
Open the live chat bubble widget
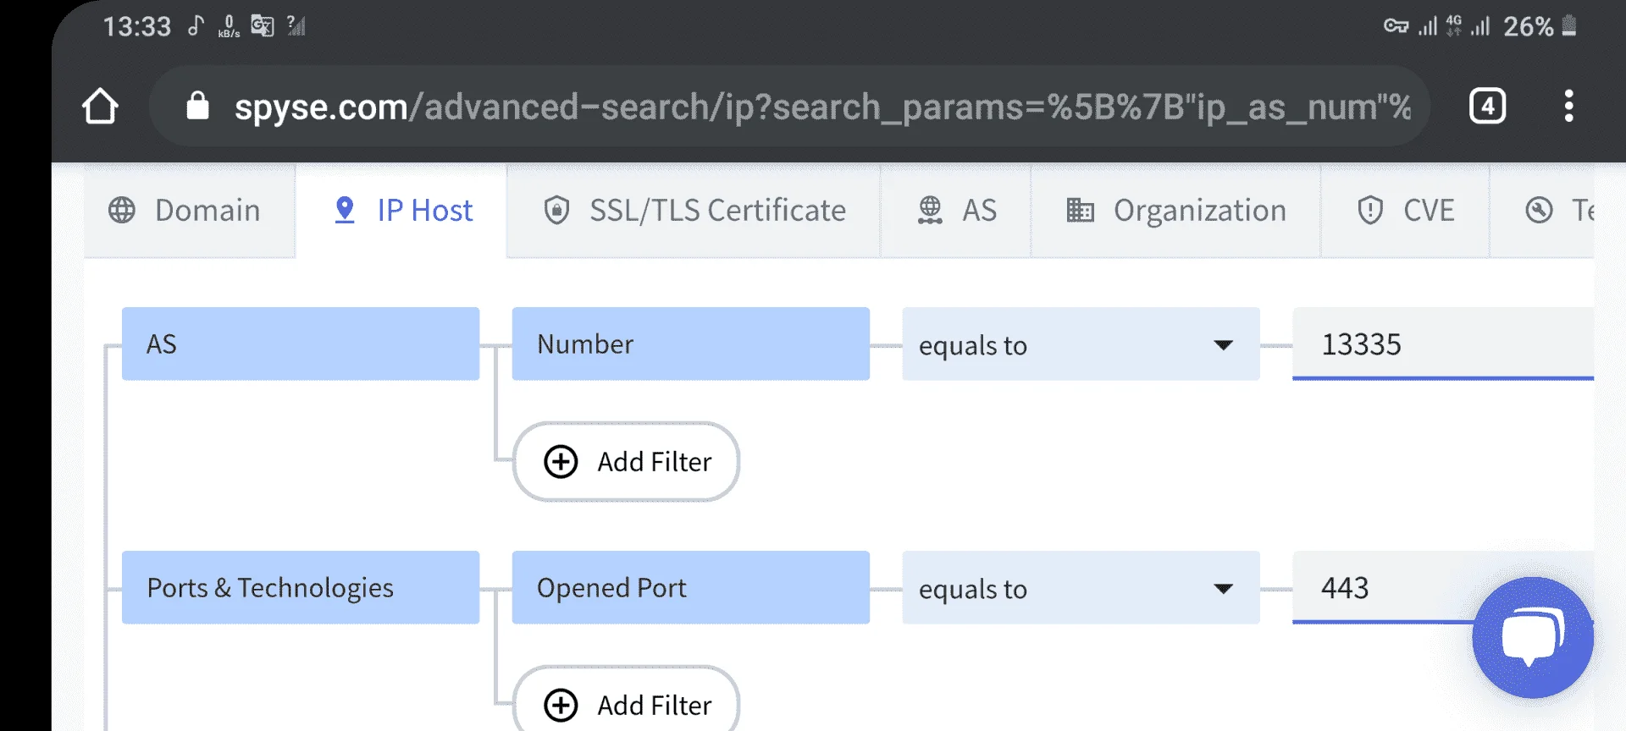pyautogui.click(x=1533, y=637)
